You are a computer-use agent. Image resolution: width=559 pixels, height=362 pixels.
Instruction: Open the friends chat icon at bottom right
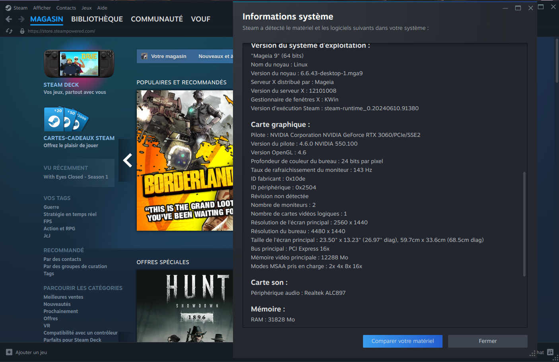[x=550, y=352]
